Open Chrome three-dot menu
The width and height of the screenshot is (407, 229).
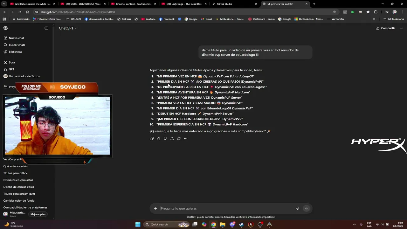(x=402, y=12)
